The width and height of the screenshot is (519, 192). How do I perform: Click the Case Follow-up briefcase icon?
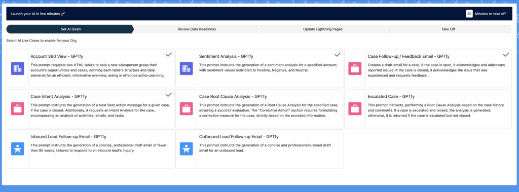coord(355,68)
